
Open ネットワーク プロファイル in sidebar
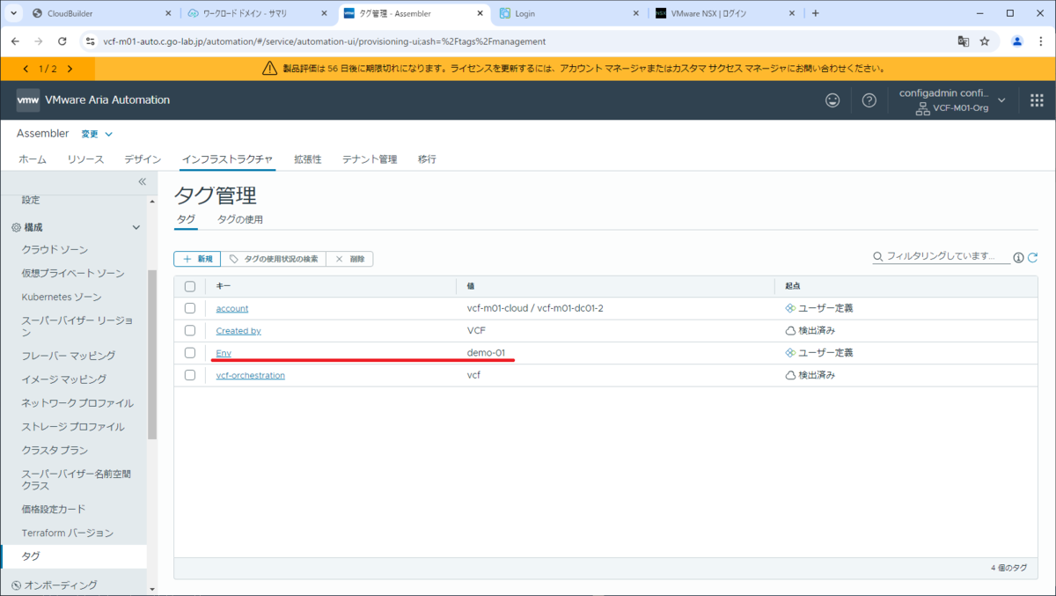tap(77, 403)
